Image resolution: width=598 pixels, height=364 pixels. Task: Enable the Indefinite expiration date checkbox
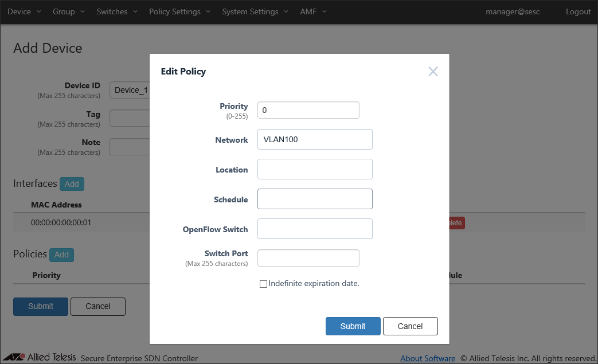point(264,284)
